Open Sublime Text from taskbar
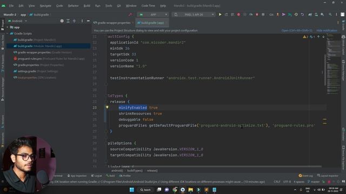Screen dimensions: 346x194 point(207,190)
